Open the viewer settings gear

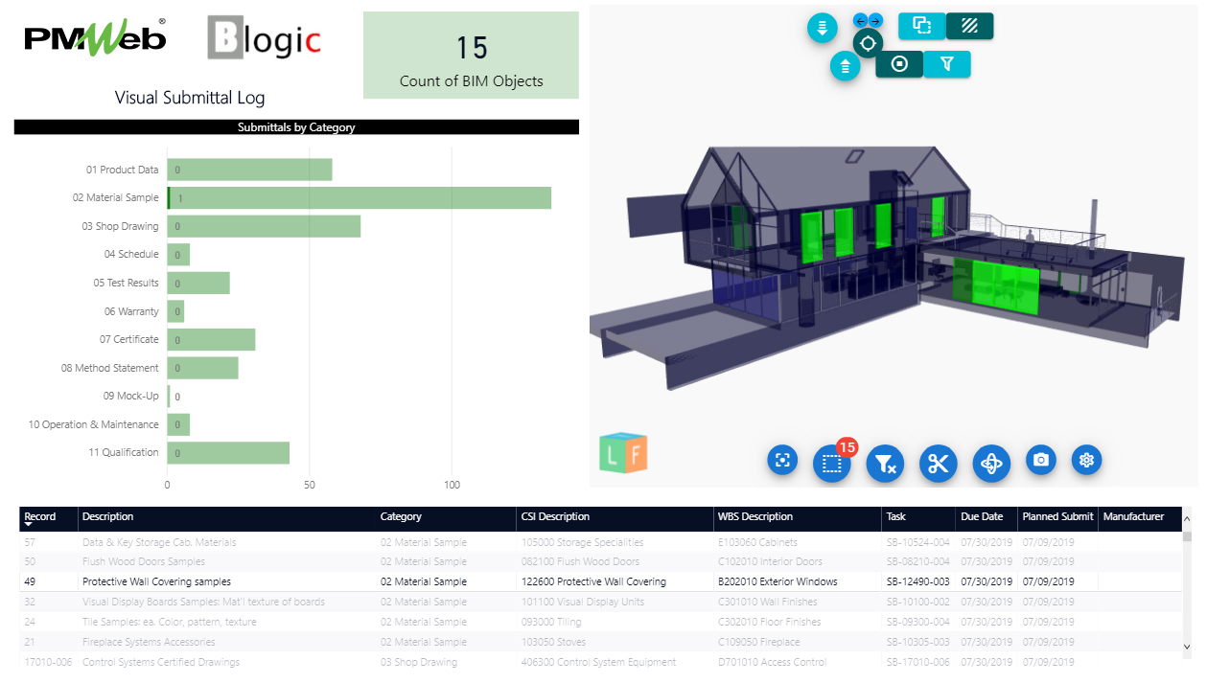click(x=1086, y=461)
